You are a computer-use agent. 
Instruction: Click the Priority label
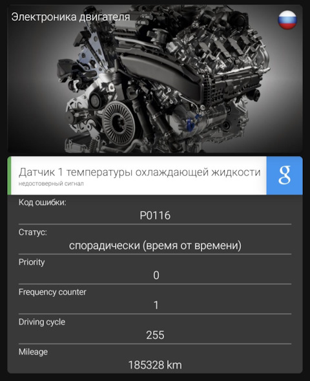[32, 262]
